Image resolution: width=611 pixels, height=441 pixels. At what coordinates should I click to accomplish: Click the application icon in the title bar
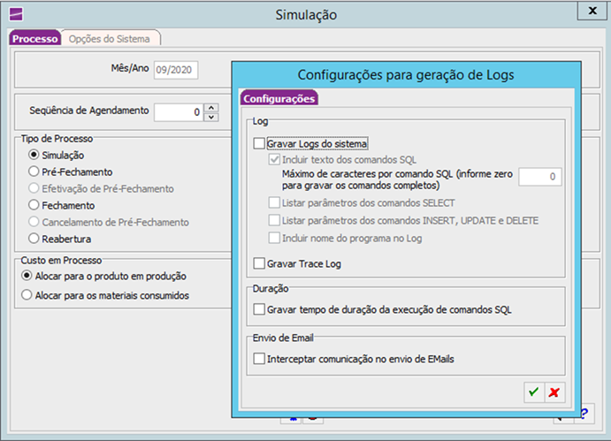pos(15,14)
